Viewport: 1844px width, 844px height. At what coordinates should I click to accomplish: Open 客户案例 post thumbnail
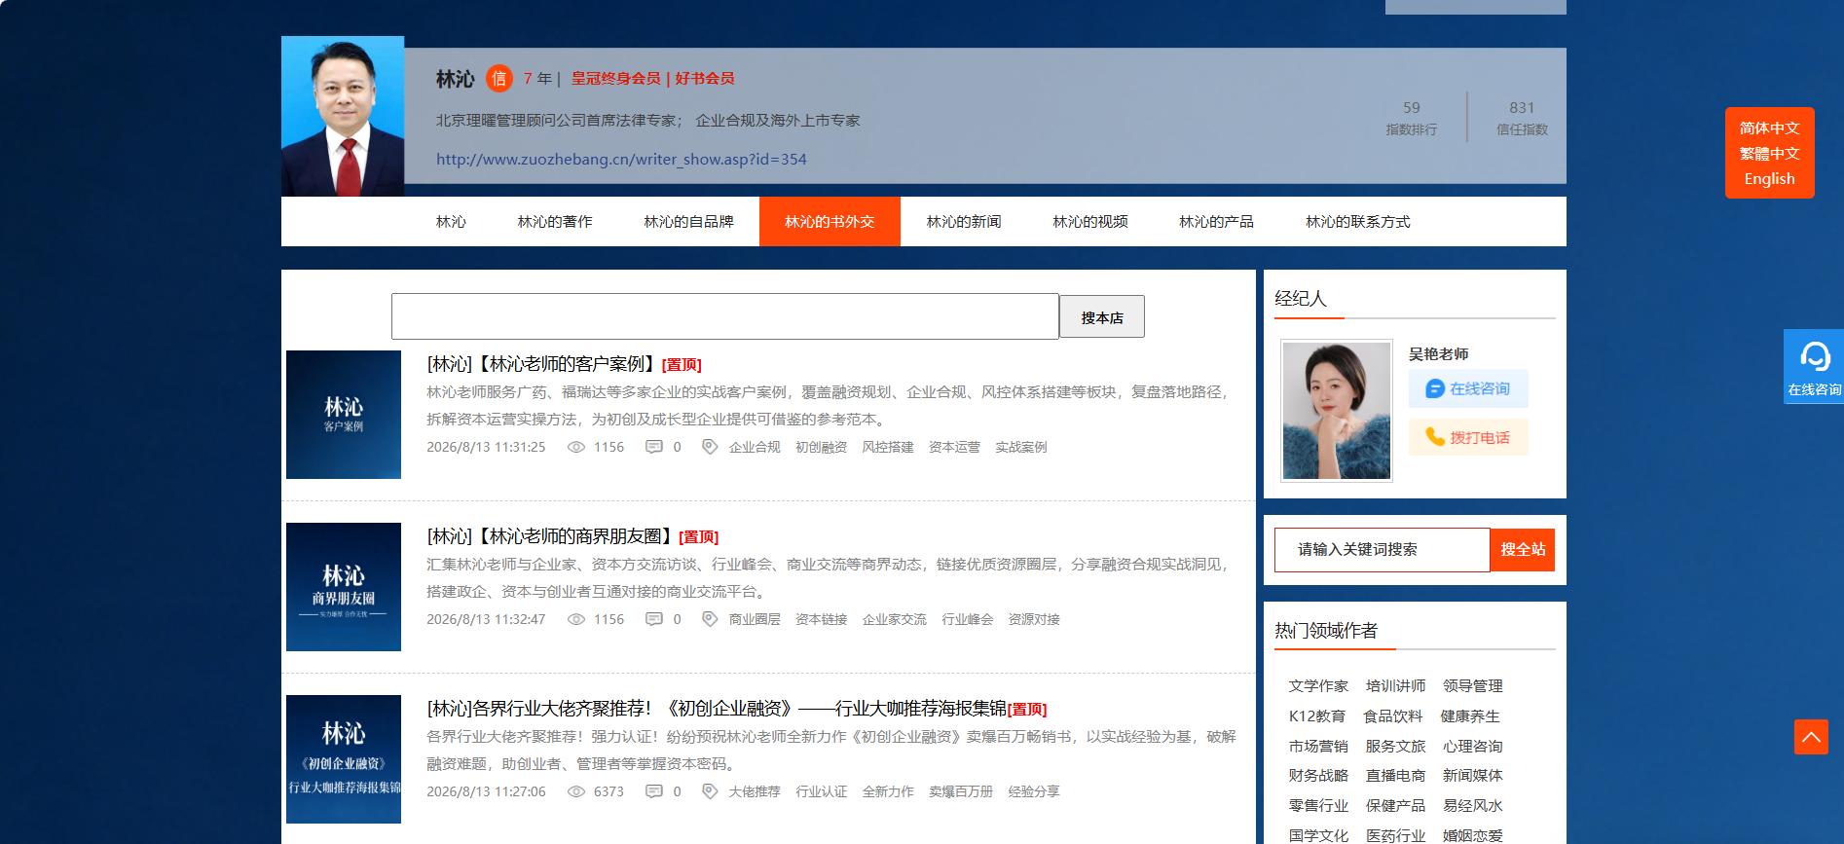344,415
